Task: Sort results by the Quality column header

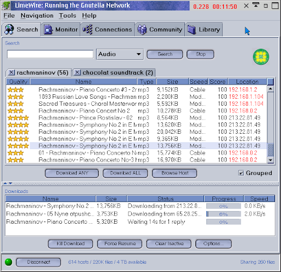Action: (18, 82)
